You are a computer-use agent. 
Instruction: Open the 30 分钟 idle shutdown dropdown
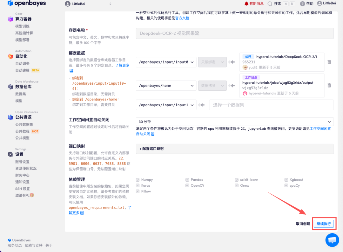(x=235, y=122)
